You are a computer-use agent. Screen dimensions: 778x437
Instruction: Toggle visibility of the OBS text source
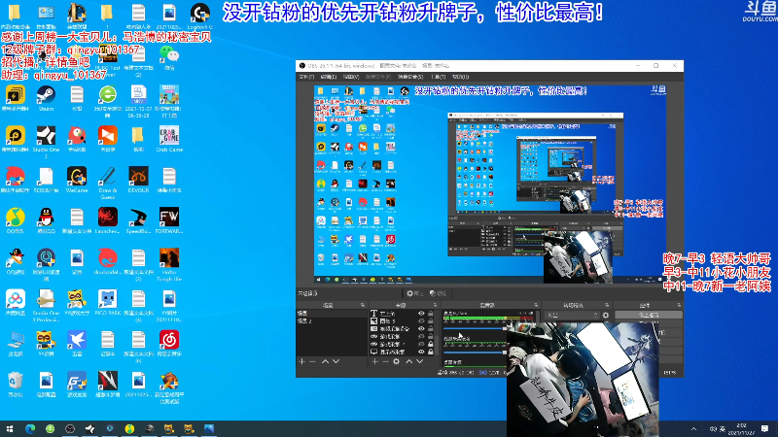[421, 314]
